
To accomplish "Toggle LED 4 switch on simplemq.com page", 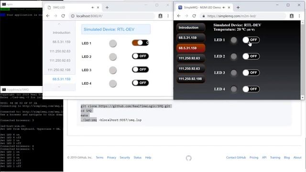I will 251,89.
